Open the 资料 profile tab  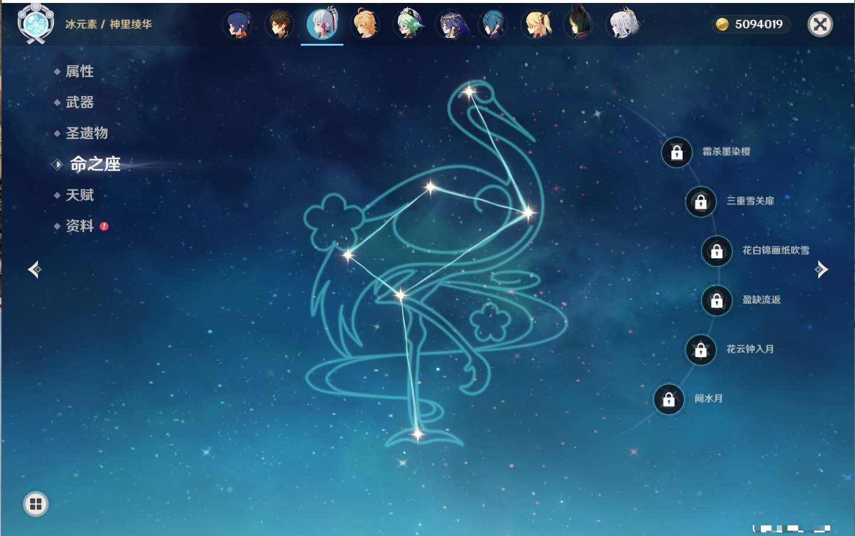[x=79, y=226]
